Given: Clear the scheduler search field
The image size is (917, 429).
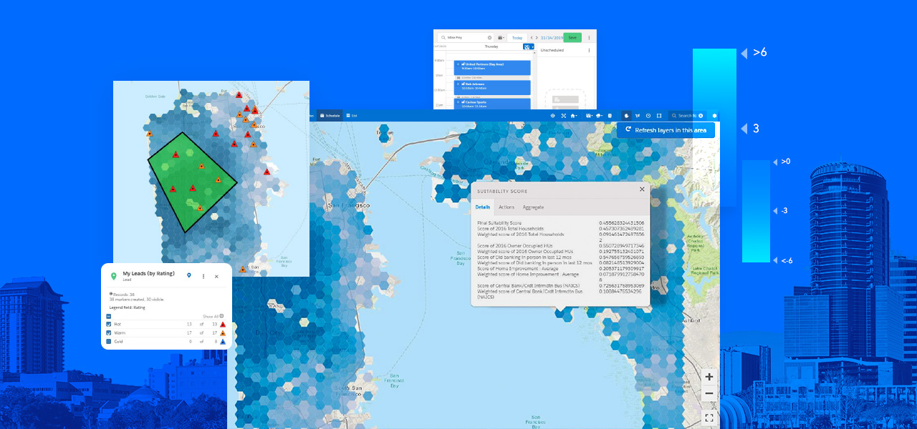Looking at the screenshot, I should [x=489, y=38].
